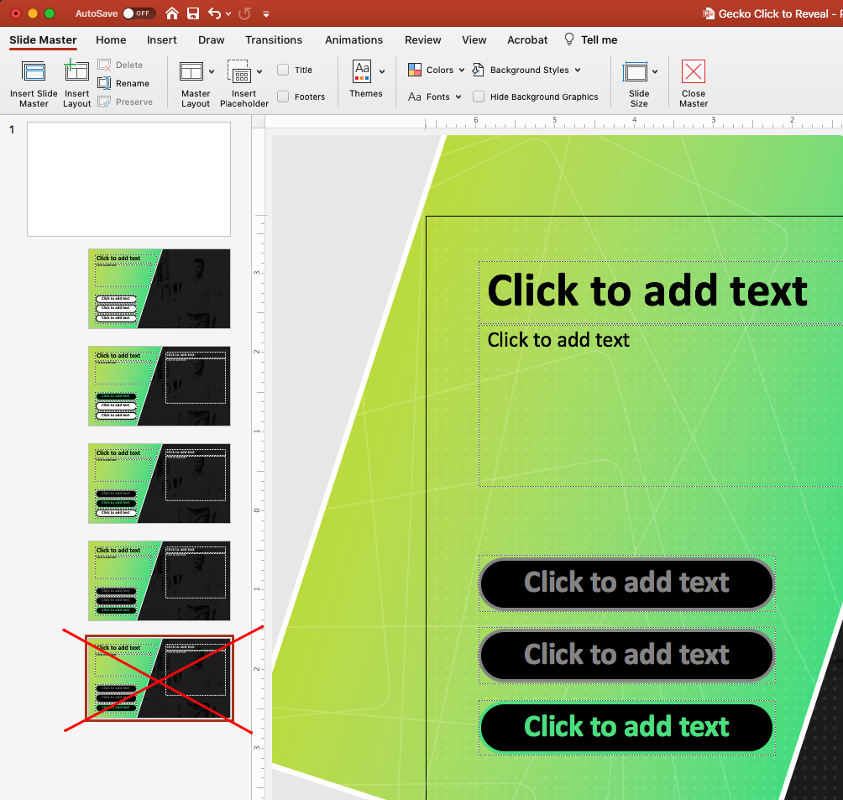
Task: Switch to the Animations ribbon tab
Action: click(x=353, y=39)
